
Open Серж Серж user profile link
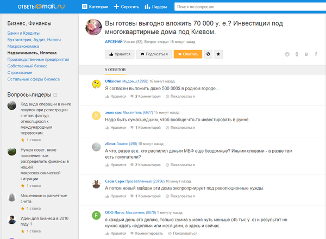(115, 181)
